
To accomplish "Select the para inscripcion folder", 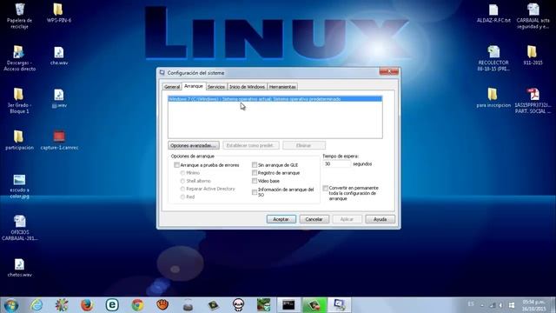I will (x=493, y=97).
